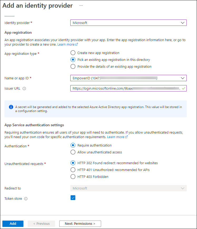Select Provide the details of an existing app registration
The width and height of the screenshot is (197, 229).
click(73, 66)
